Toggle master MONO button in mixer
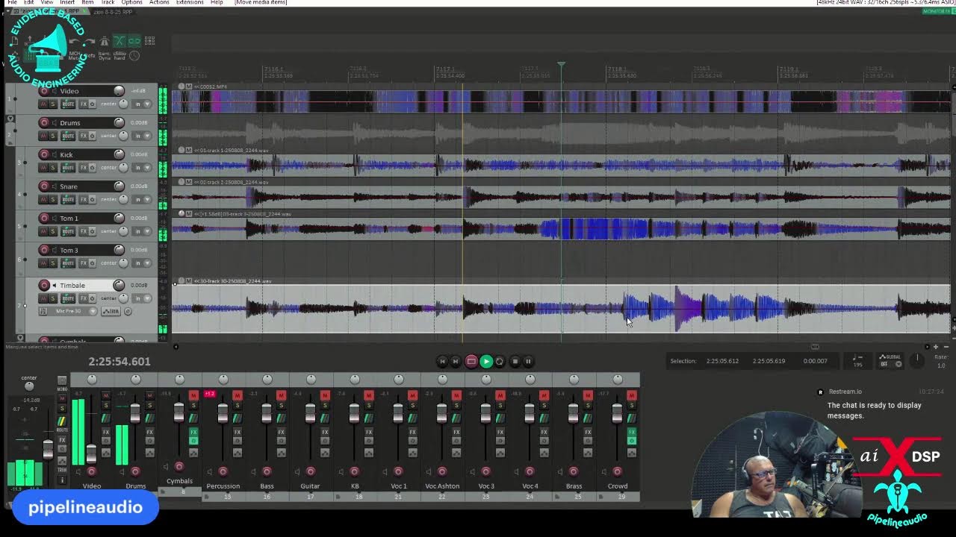 click(62, 380)
